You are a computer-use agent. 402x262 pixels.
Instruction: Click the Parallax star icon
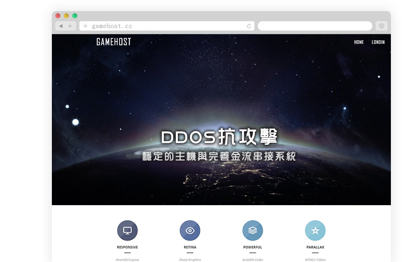[x=315, y=230]
